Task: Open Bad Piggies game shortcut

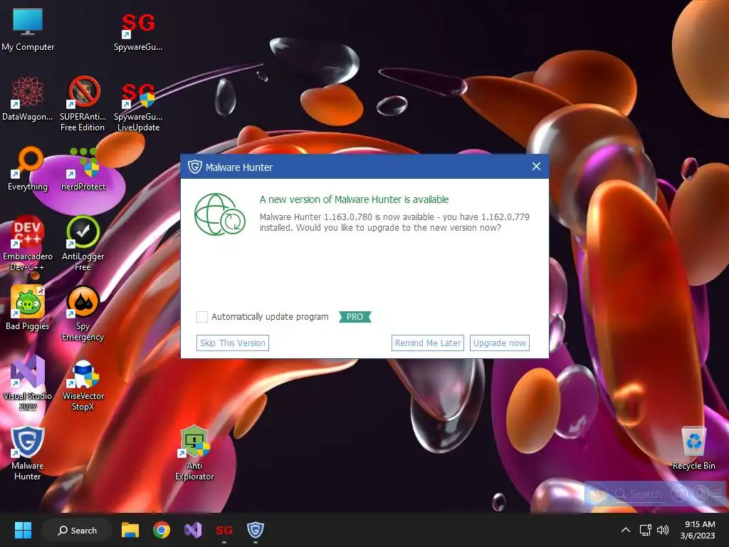Action: tap(28, 308)
